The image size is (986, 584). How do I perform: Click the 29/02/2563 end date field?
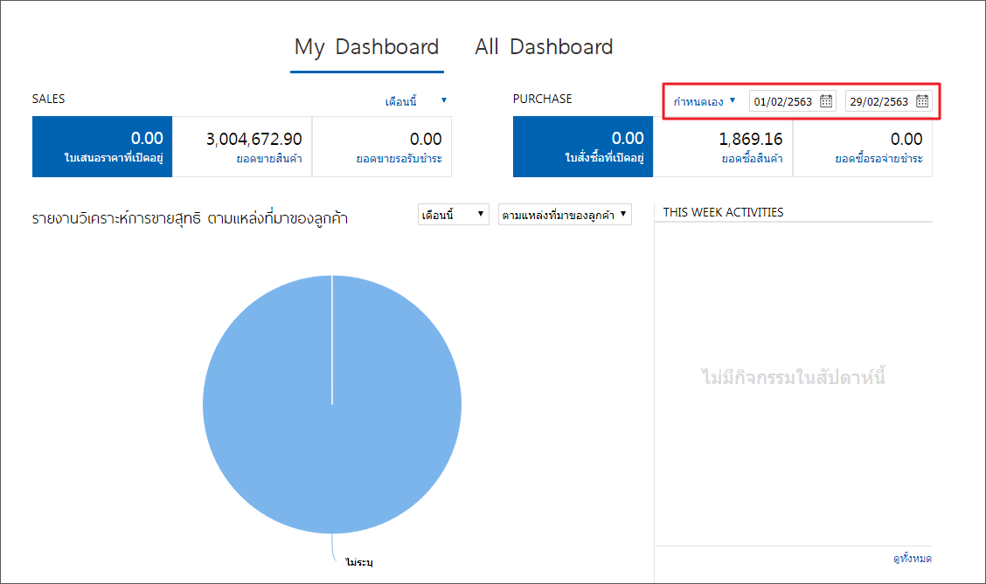[878, 101]
